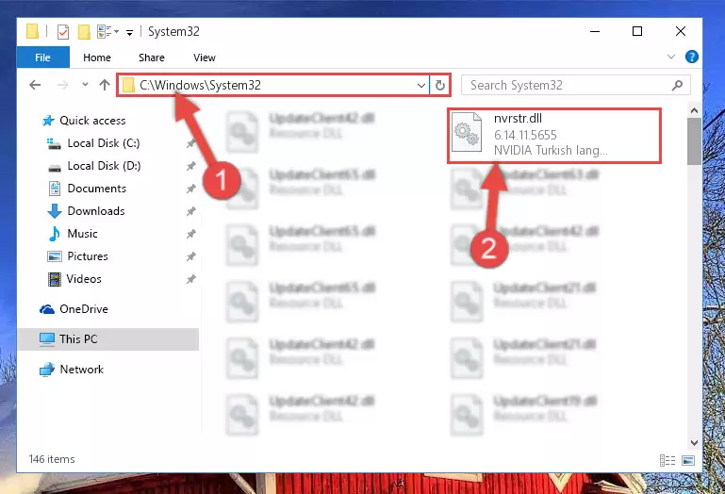Click the pin icon beside Local Disk (C:)

click(190, 143)
